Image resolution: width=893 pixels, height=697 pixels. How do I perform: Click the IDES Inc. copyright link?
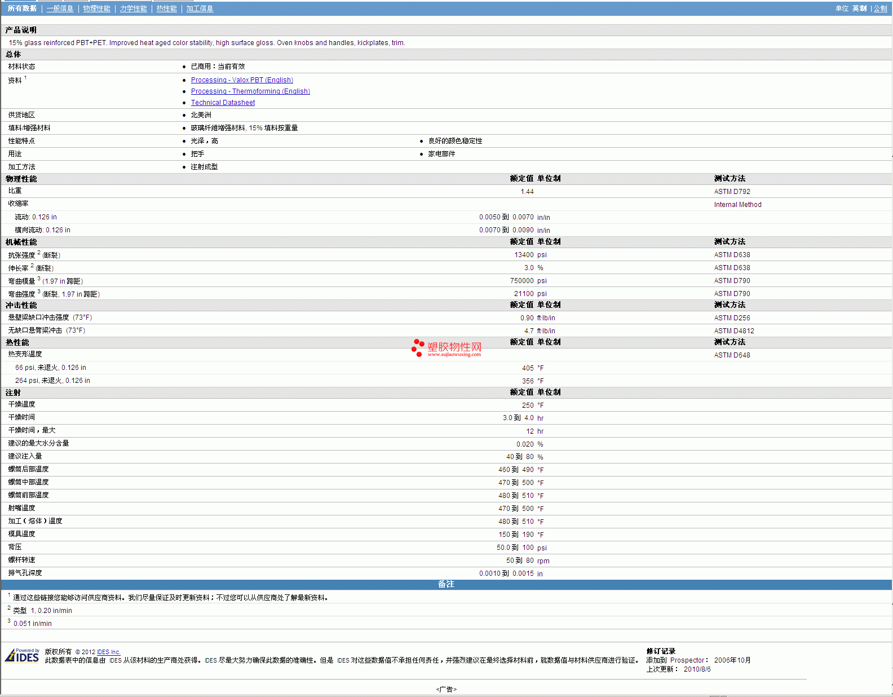point(109,652)
